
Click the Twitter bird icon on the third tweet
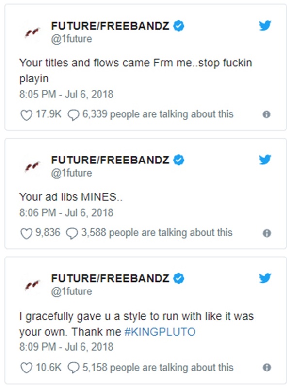(265, 278)
